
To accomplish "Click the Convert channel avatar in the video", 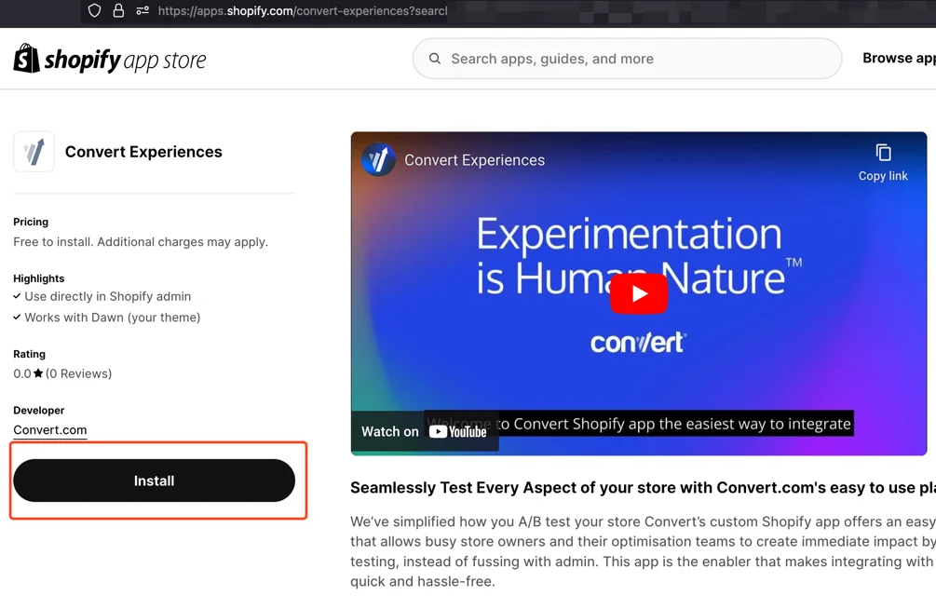I will [x=379, y=160].
